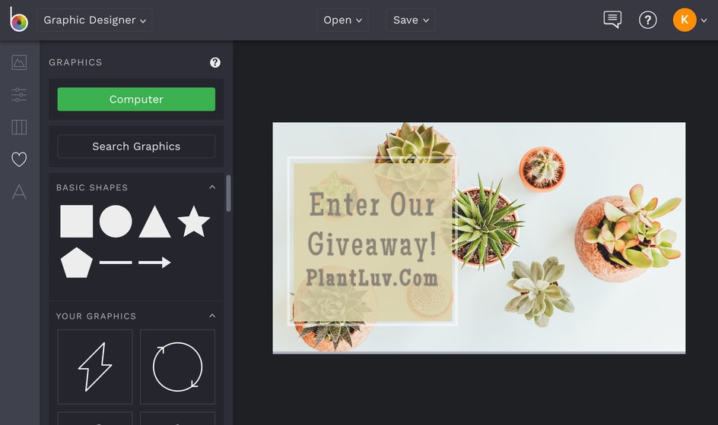Open the help question mark icon
The height and width of the screenshot is (425, 718).
[647, 20]
